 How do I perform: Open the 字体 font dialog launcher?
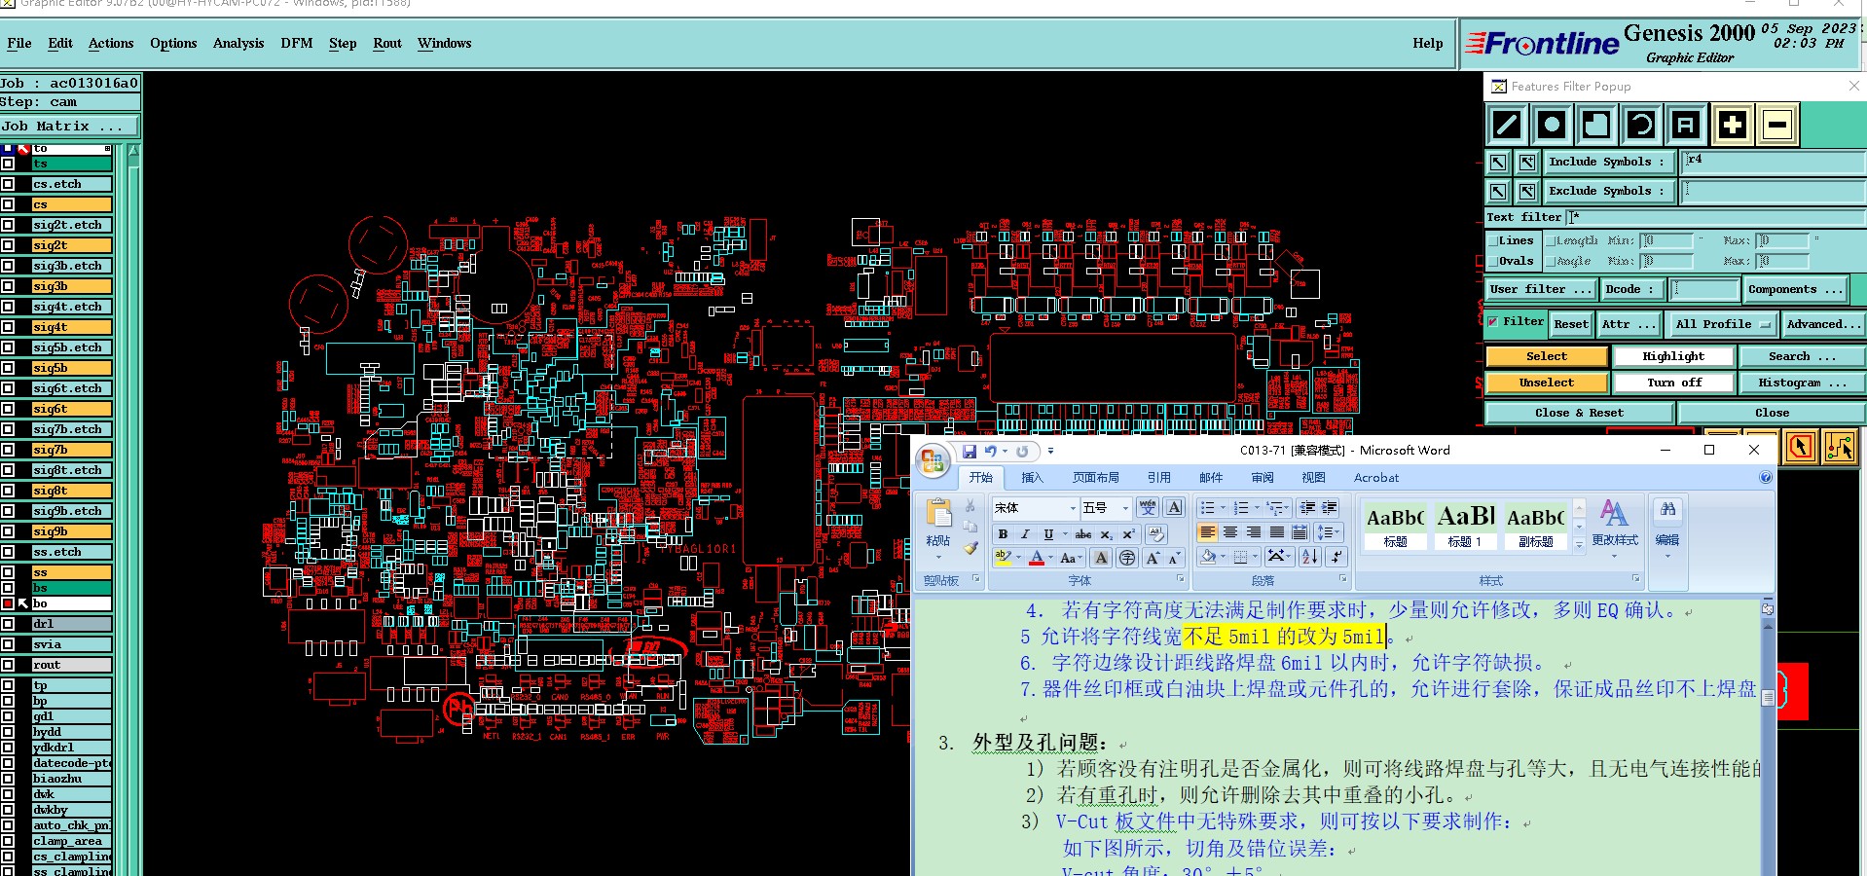tap(1181, 579)
